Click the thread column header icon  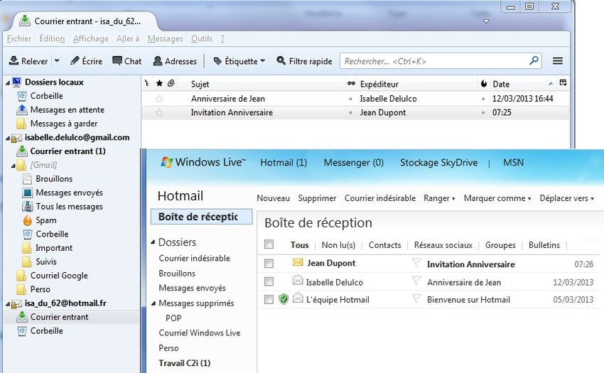click(147, 83)
